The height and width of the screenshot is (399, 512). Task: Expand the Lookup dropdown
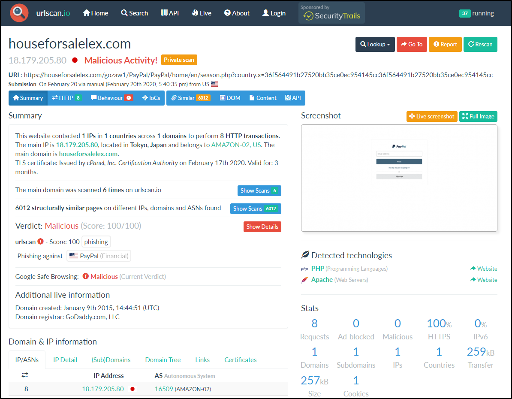[x=375, y=45]
